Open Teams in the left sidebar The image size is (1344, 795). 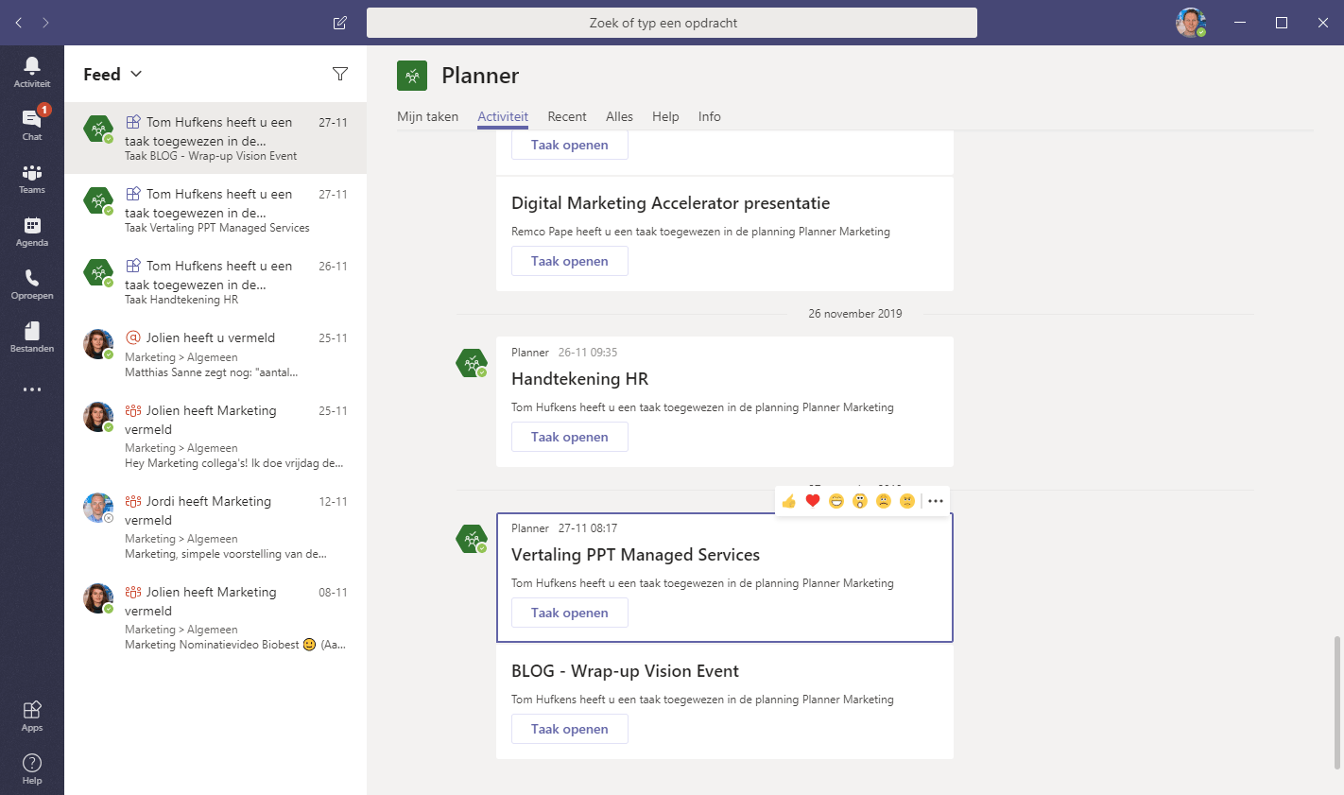pos(32,178)
